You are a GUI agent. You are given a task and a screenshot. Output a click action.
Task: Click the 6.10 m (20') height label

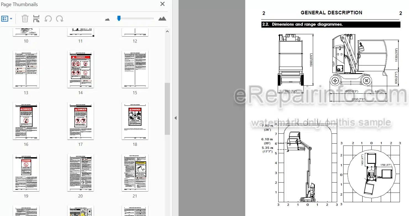(267, 141)
